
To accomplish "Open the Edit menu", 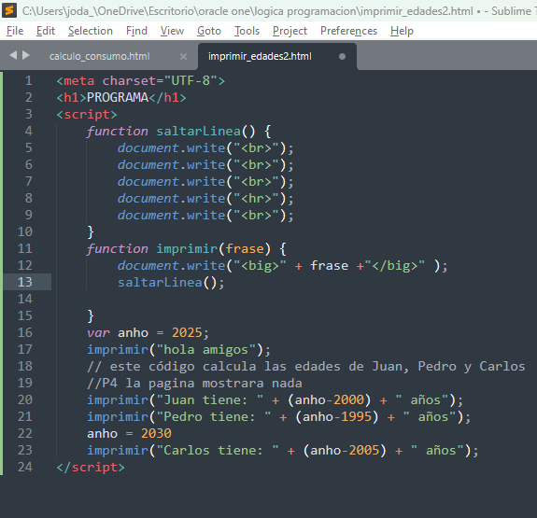I will click(x=46, y=31).
